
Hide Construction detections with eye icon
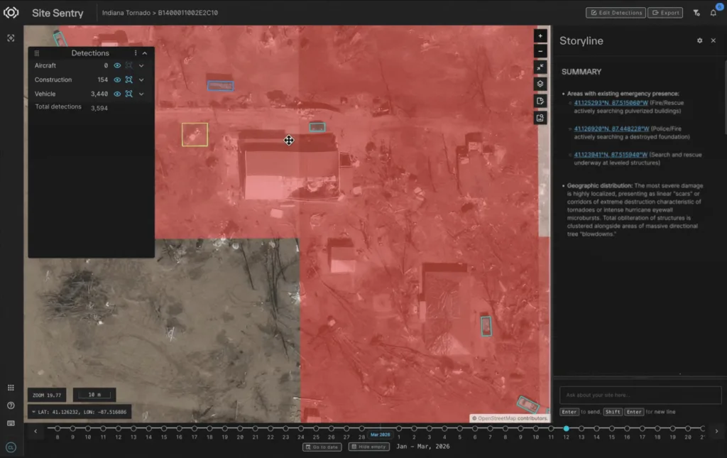pos(117,80)
